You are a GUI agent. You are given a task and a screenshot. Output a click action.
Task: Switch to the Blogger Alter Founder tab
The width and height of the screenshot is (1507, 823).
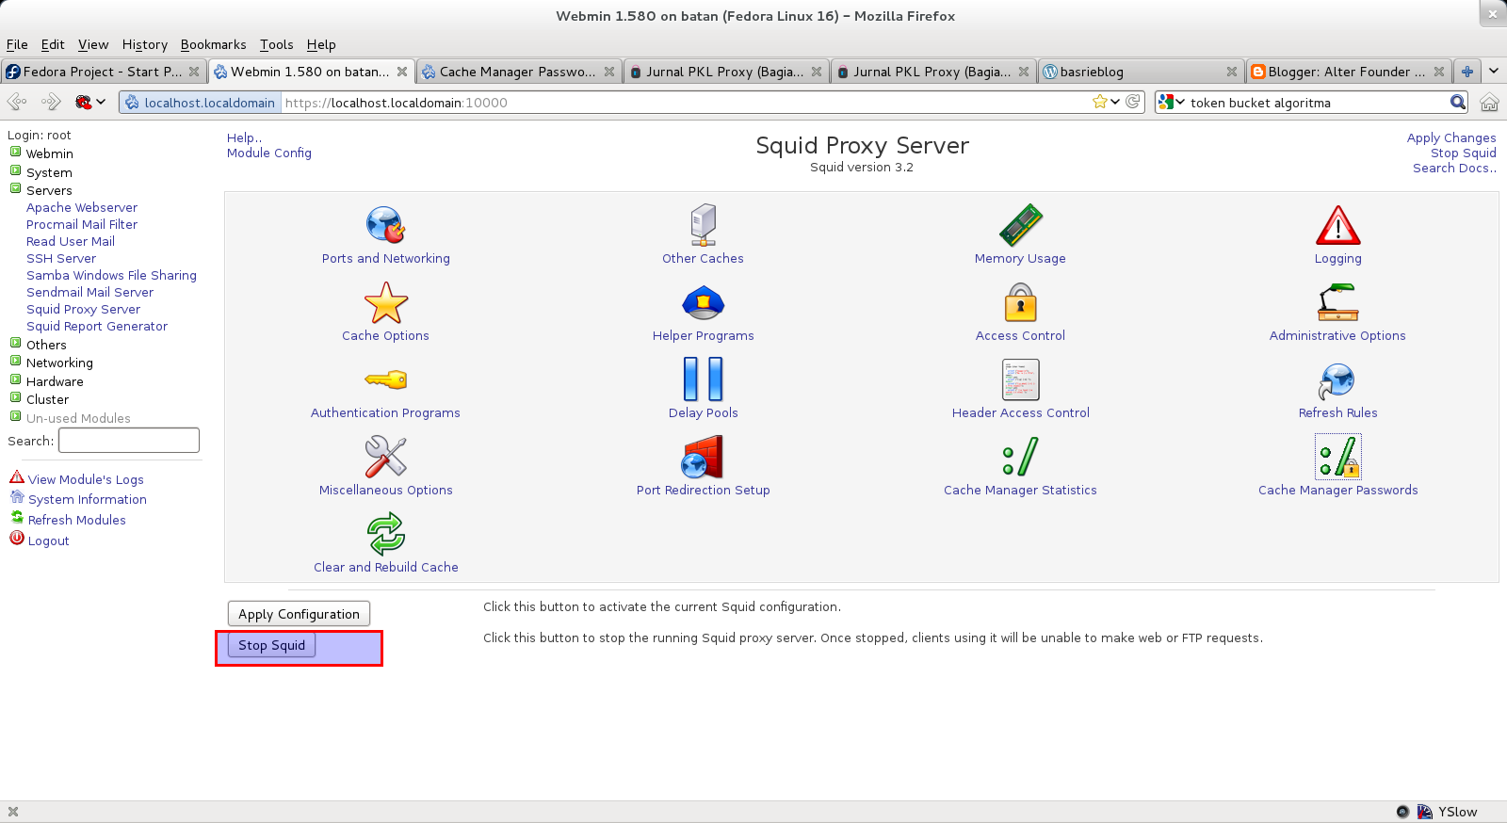pos(1348,72)
